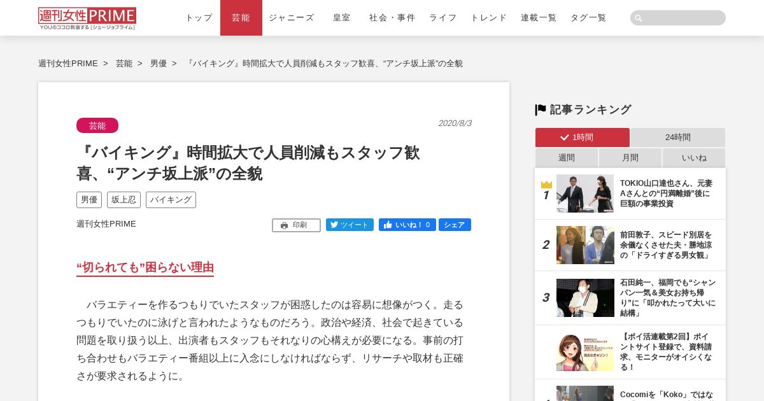Click the search magnifier icon
764x401 pixels.
[639, 18]
